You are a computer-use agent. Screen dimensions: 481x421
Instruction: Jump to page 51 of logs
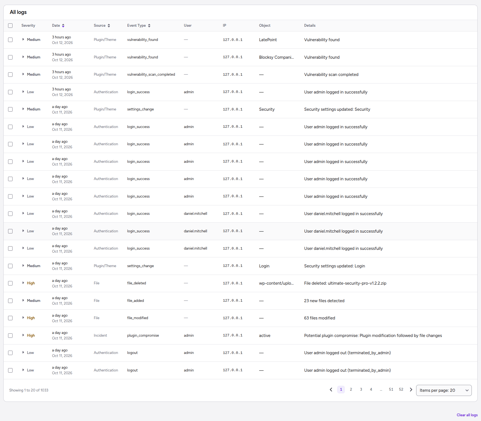coord(391,390)
